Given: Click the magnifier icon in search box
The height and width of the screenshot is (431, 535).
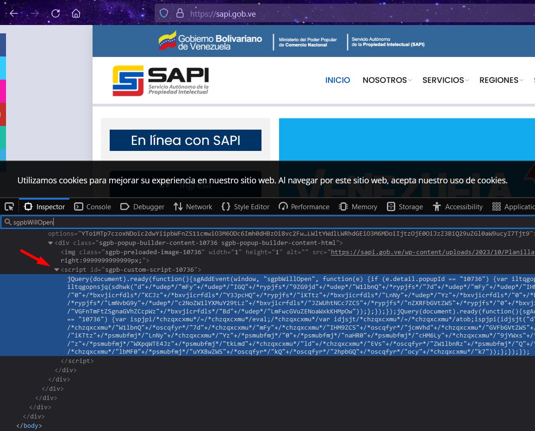Looking at the screenshot, I should [7, 222].
